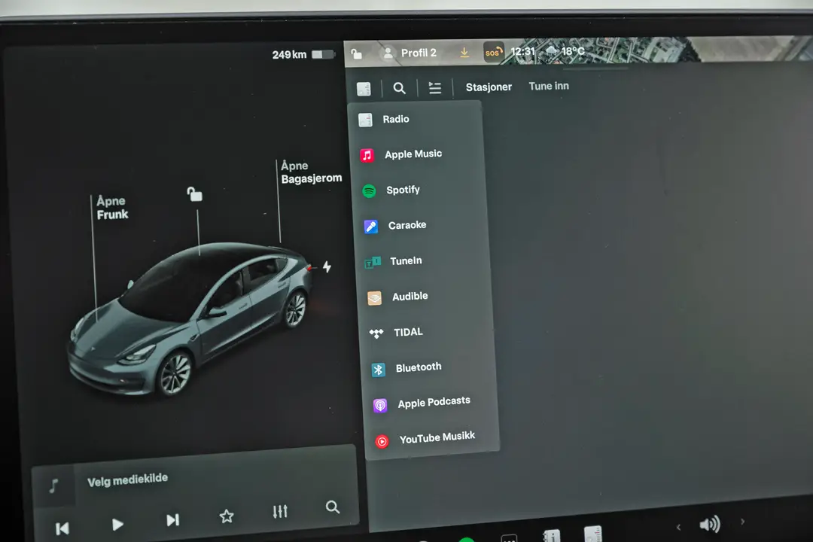This screenshot has width=813, height=542.
Task: Tap the speaker volume icon
Action: (x=709, y=525)
